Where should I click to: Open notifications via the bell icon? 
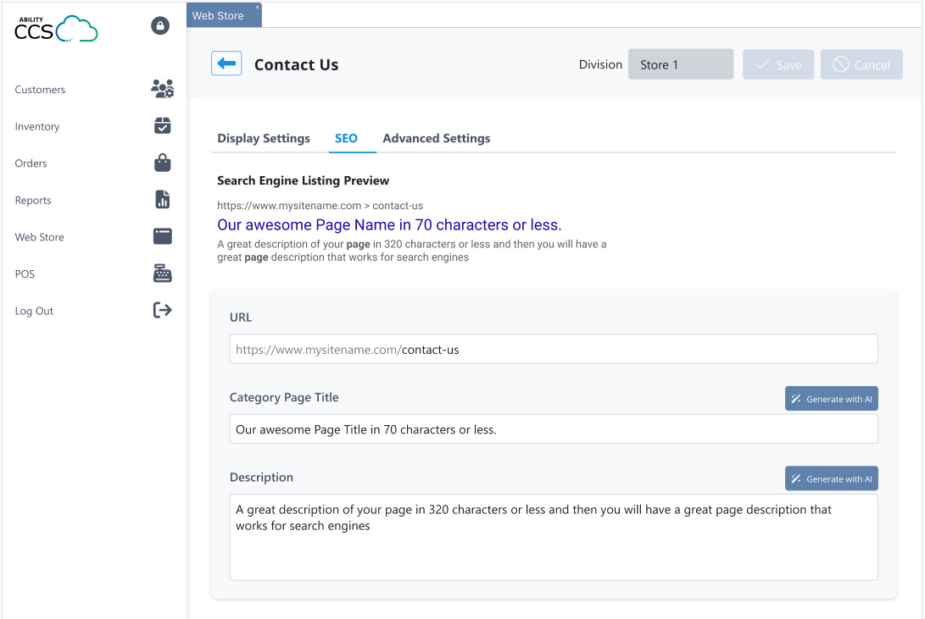pos(159,25)
